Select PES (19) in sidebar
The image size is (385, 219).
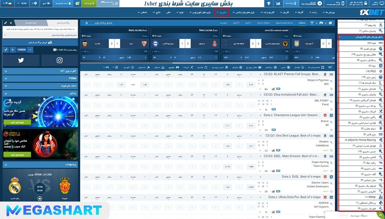[361, 71]
